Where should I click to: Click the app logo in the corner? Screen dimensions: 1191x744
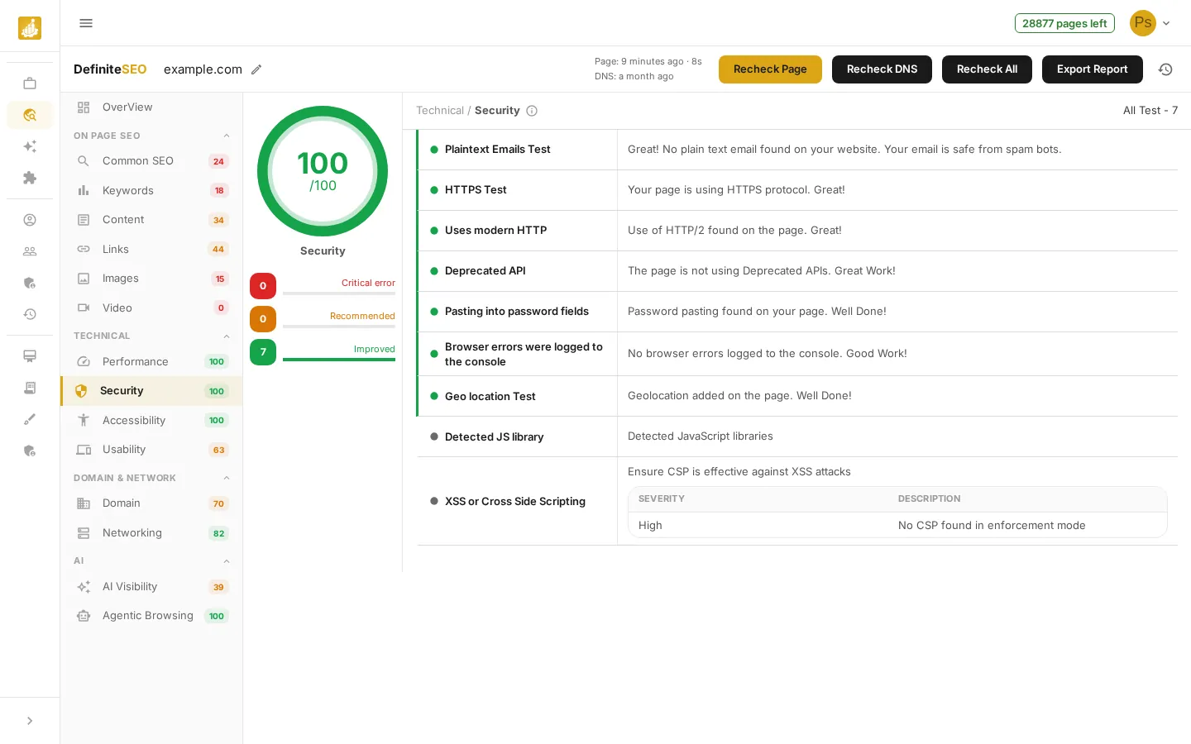click(x=30, y=28)
